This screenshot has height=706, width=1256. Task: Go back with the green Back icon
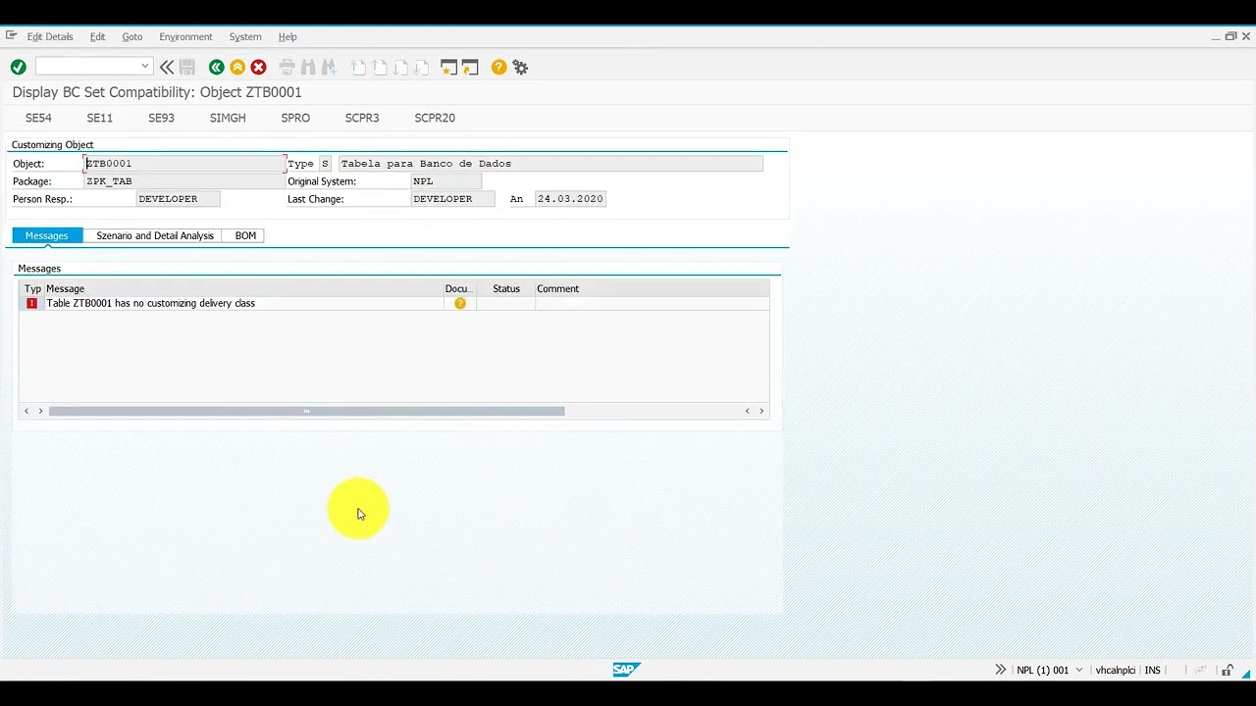click(x=217, y=67)
